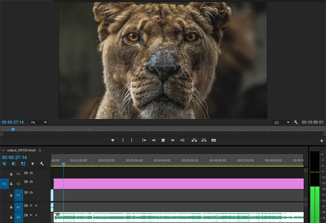The width and height of the screenshot is (326, 223).
Task: Toggle sync lock on V1
Action: pos(26,192)
